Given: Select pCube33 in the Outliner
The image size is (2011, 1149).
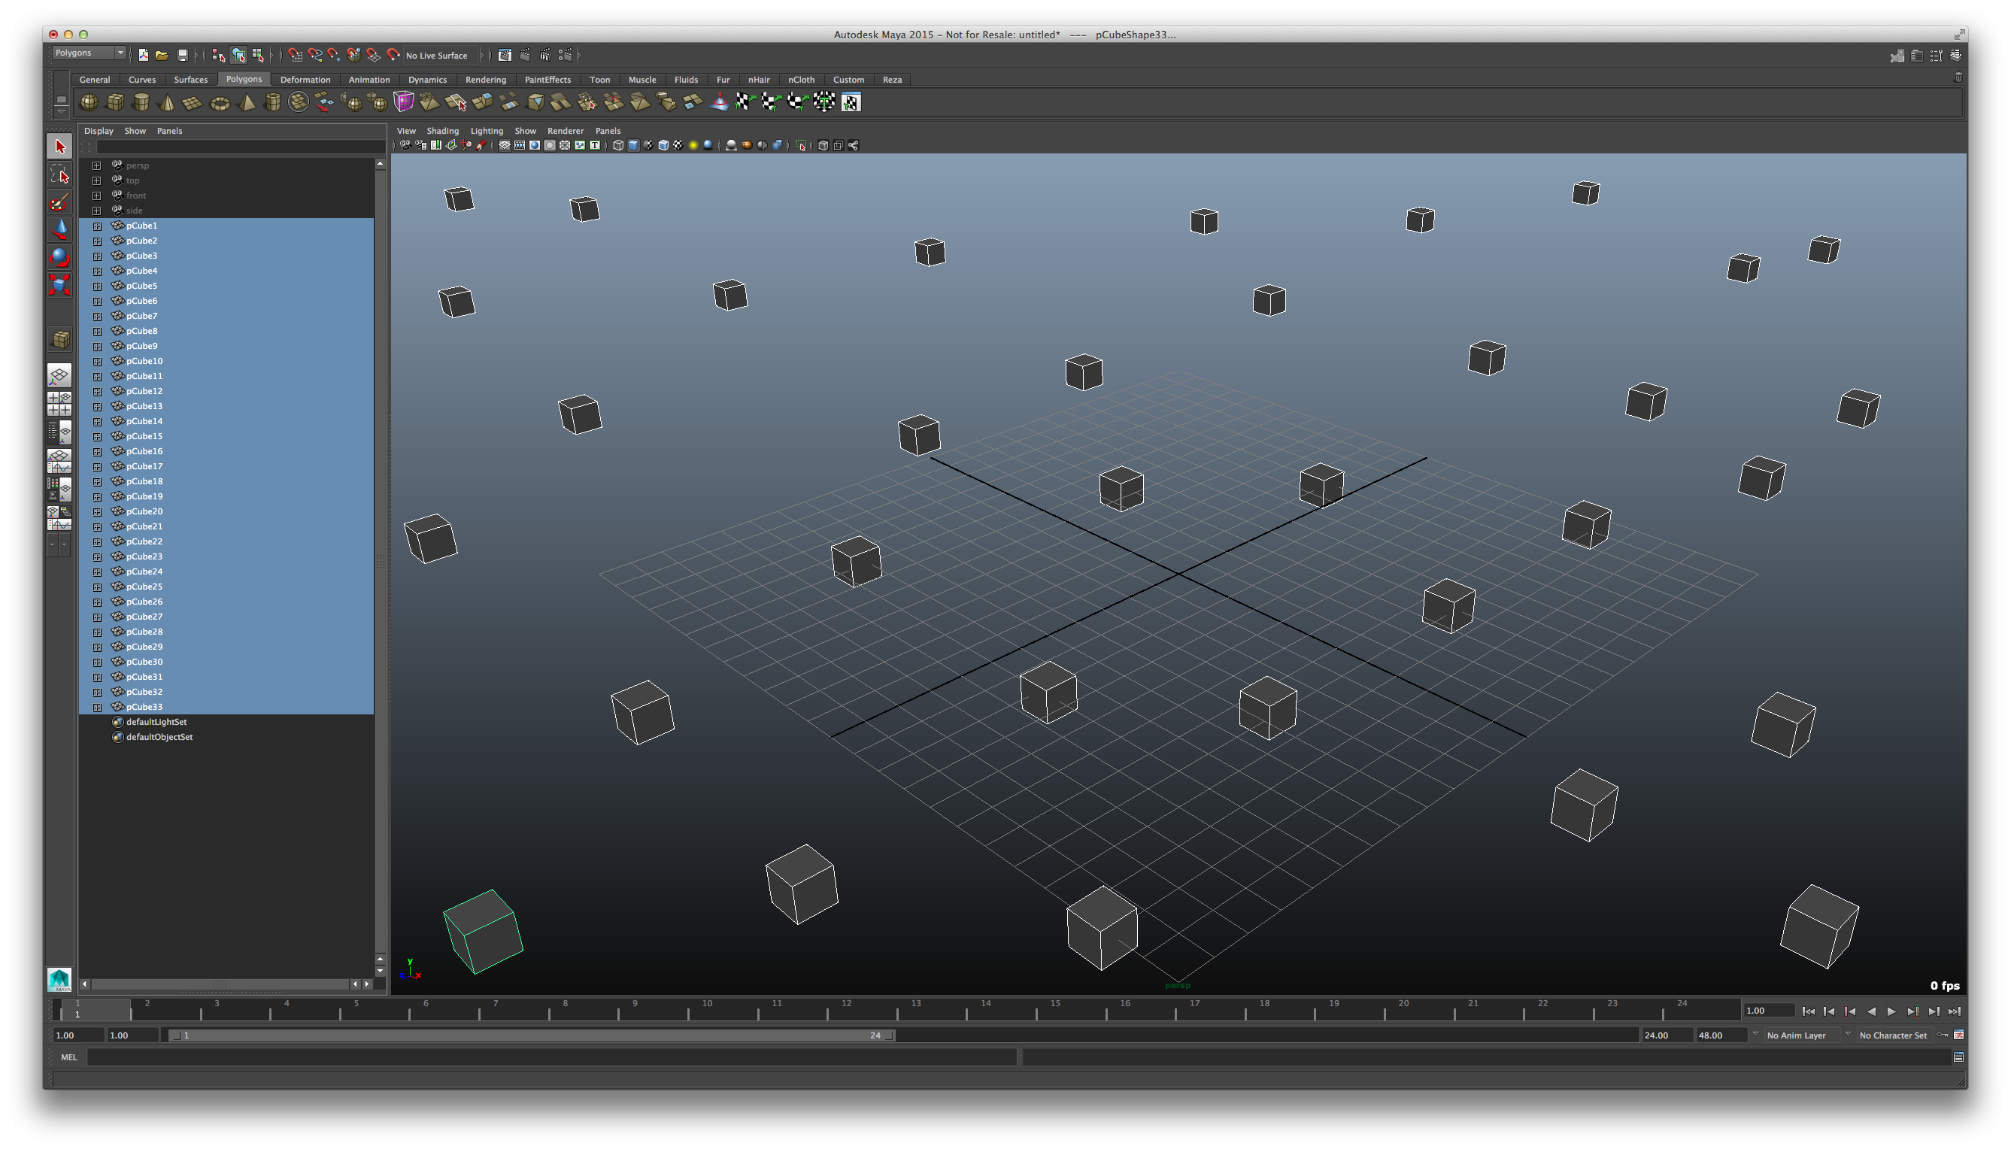Looking at the screenshot, I should tap(144, 707).
